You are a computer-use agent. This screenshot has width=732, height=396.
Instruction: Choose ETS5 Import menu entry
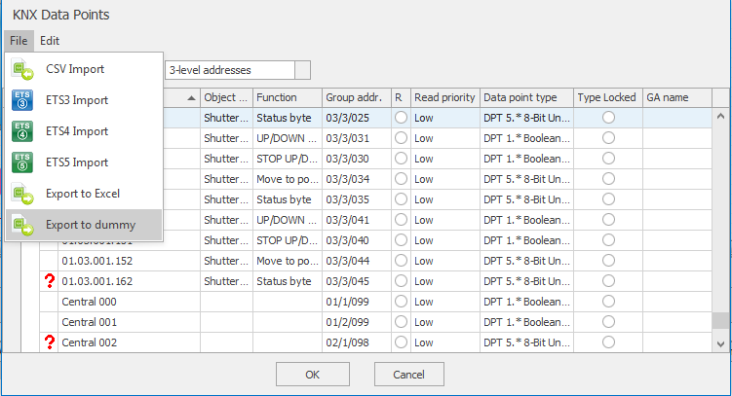click(x=84, y=162)
